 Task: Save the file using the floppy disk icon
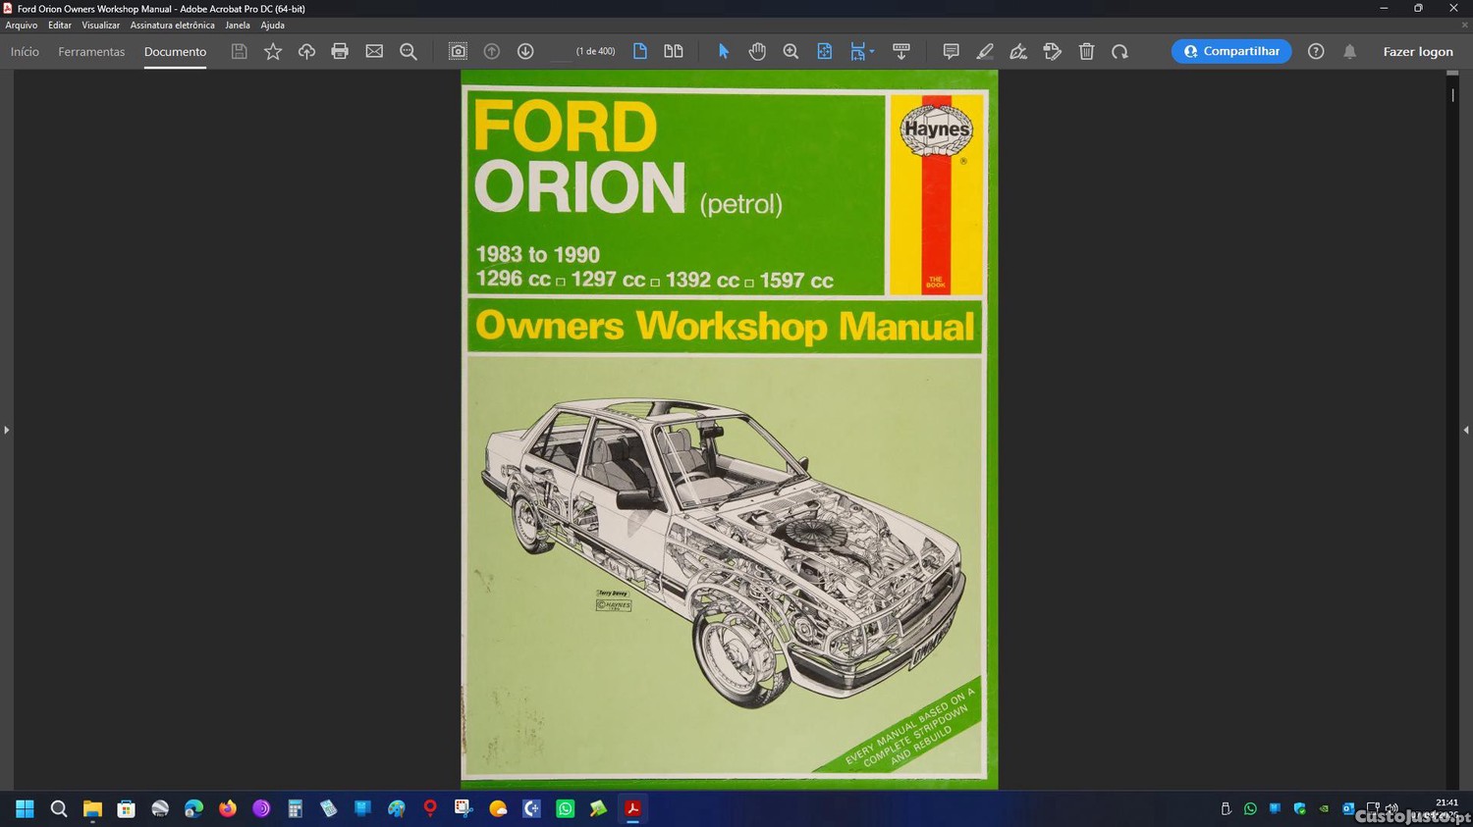pos(239,51)
